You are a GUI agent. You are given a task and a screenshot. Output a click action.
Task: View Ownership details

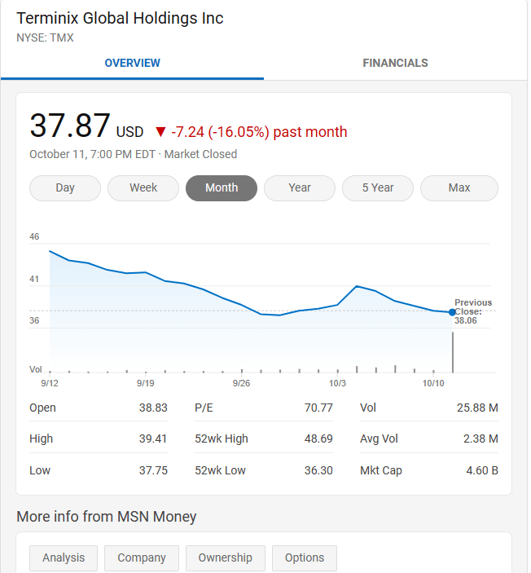(225, 558)
